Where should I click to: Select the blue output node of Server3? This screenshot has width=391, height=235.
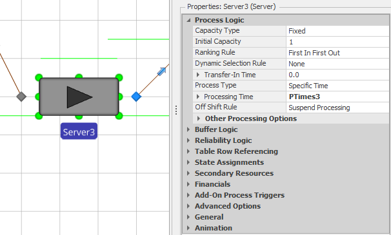pyautogui.click(x=136, y=97)
